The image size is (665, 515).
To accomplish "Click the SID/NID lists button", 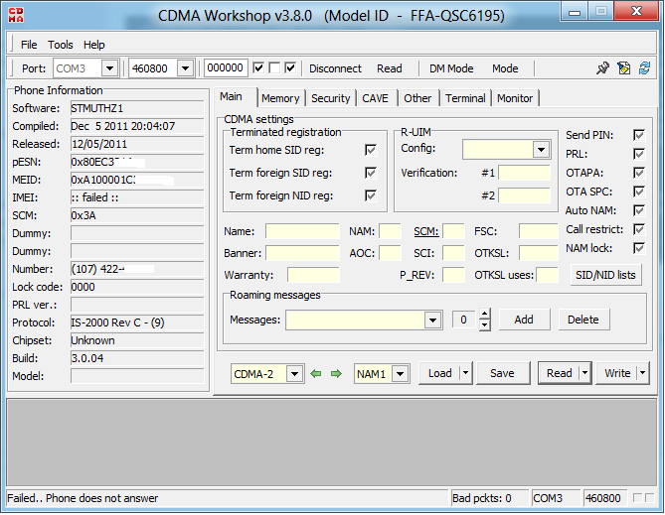I will [x=605, y=275].
